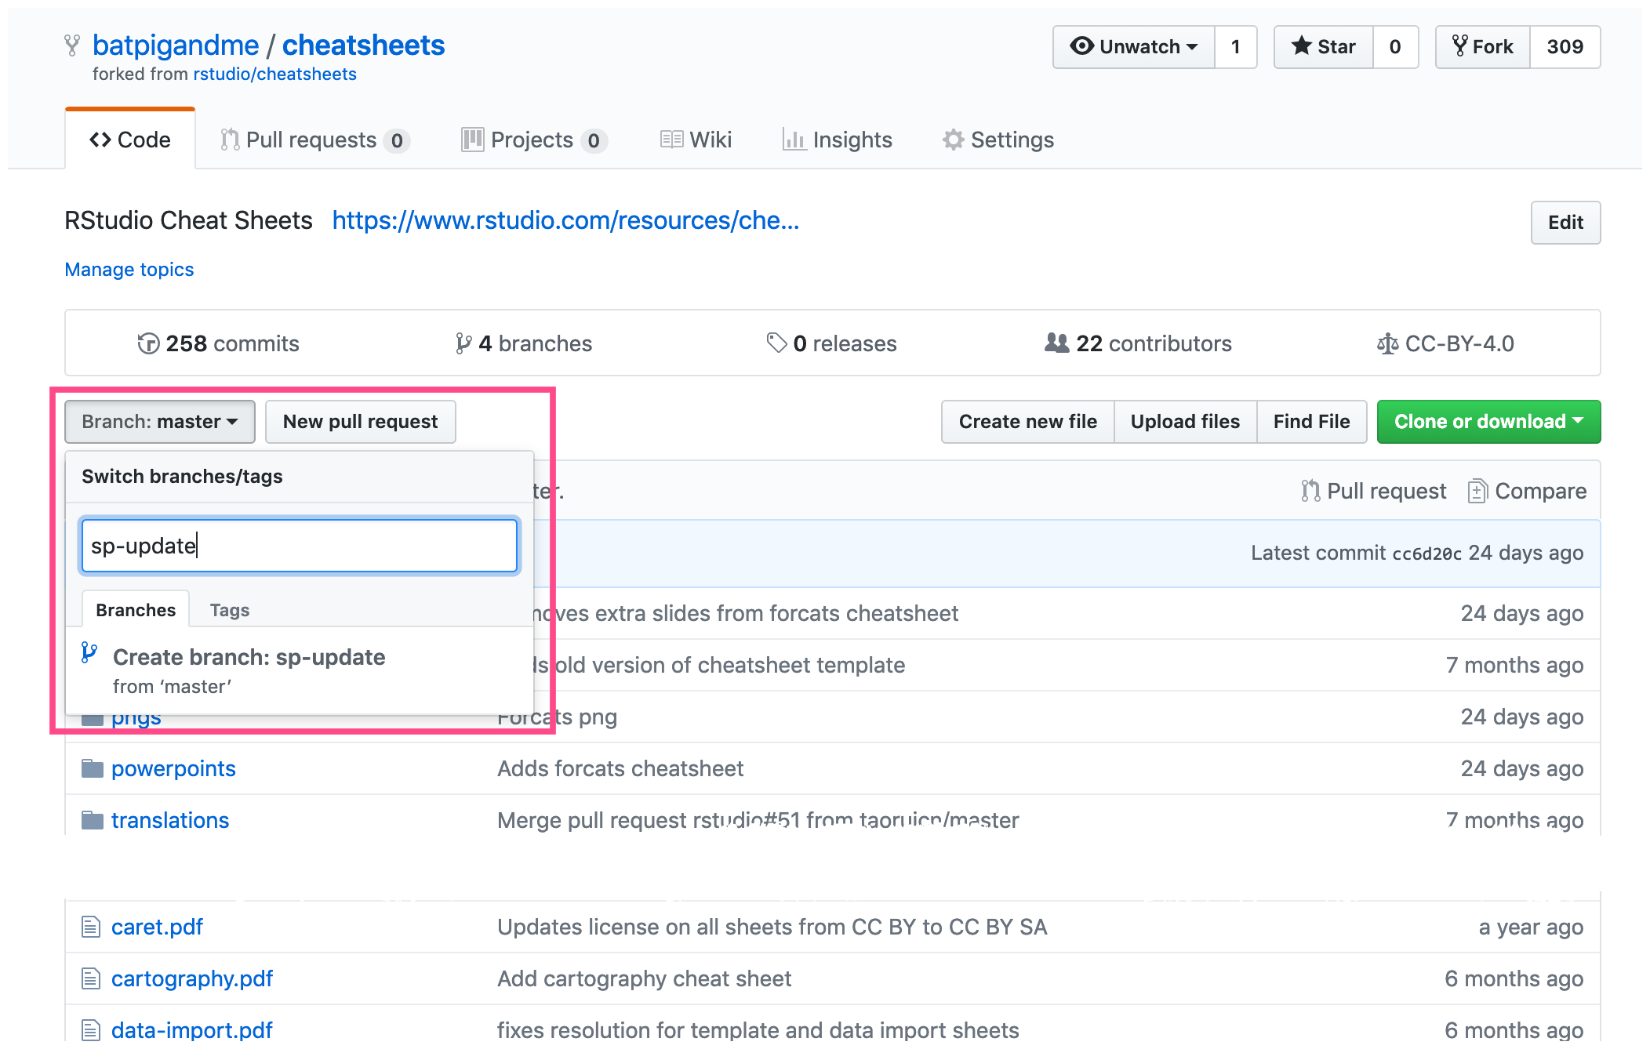Image resolution: width=1650 pixels, height=1049 pixels.
Task: Click the repository fork icon next to batpigandme
Action: 73,45
